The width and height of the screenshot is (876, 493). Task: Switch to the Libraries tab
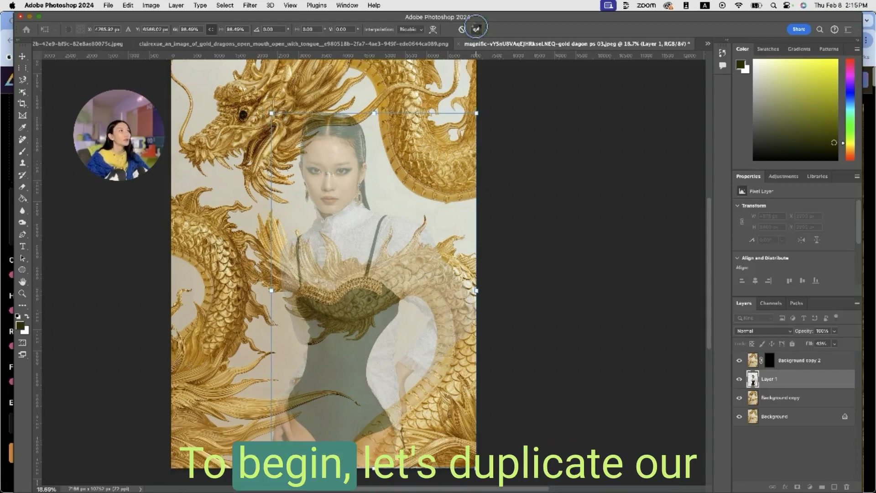[817, 176]
